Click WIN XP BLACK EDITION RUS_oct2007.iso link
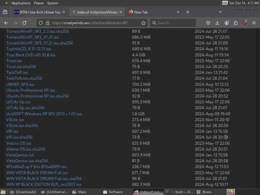 click(x=44, y=184)
